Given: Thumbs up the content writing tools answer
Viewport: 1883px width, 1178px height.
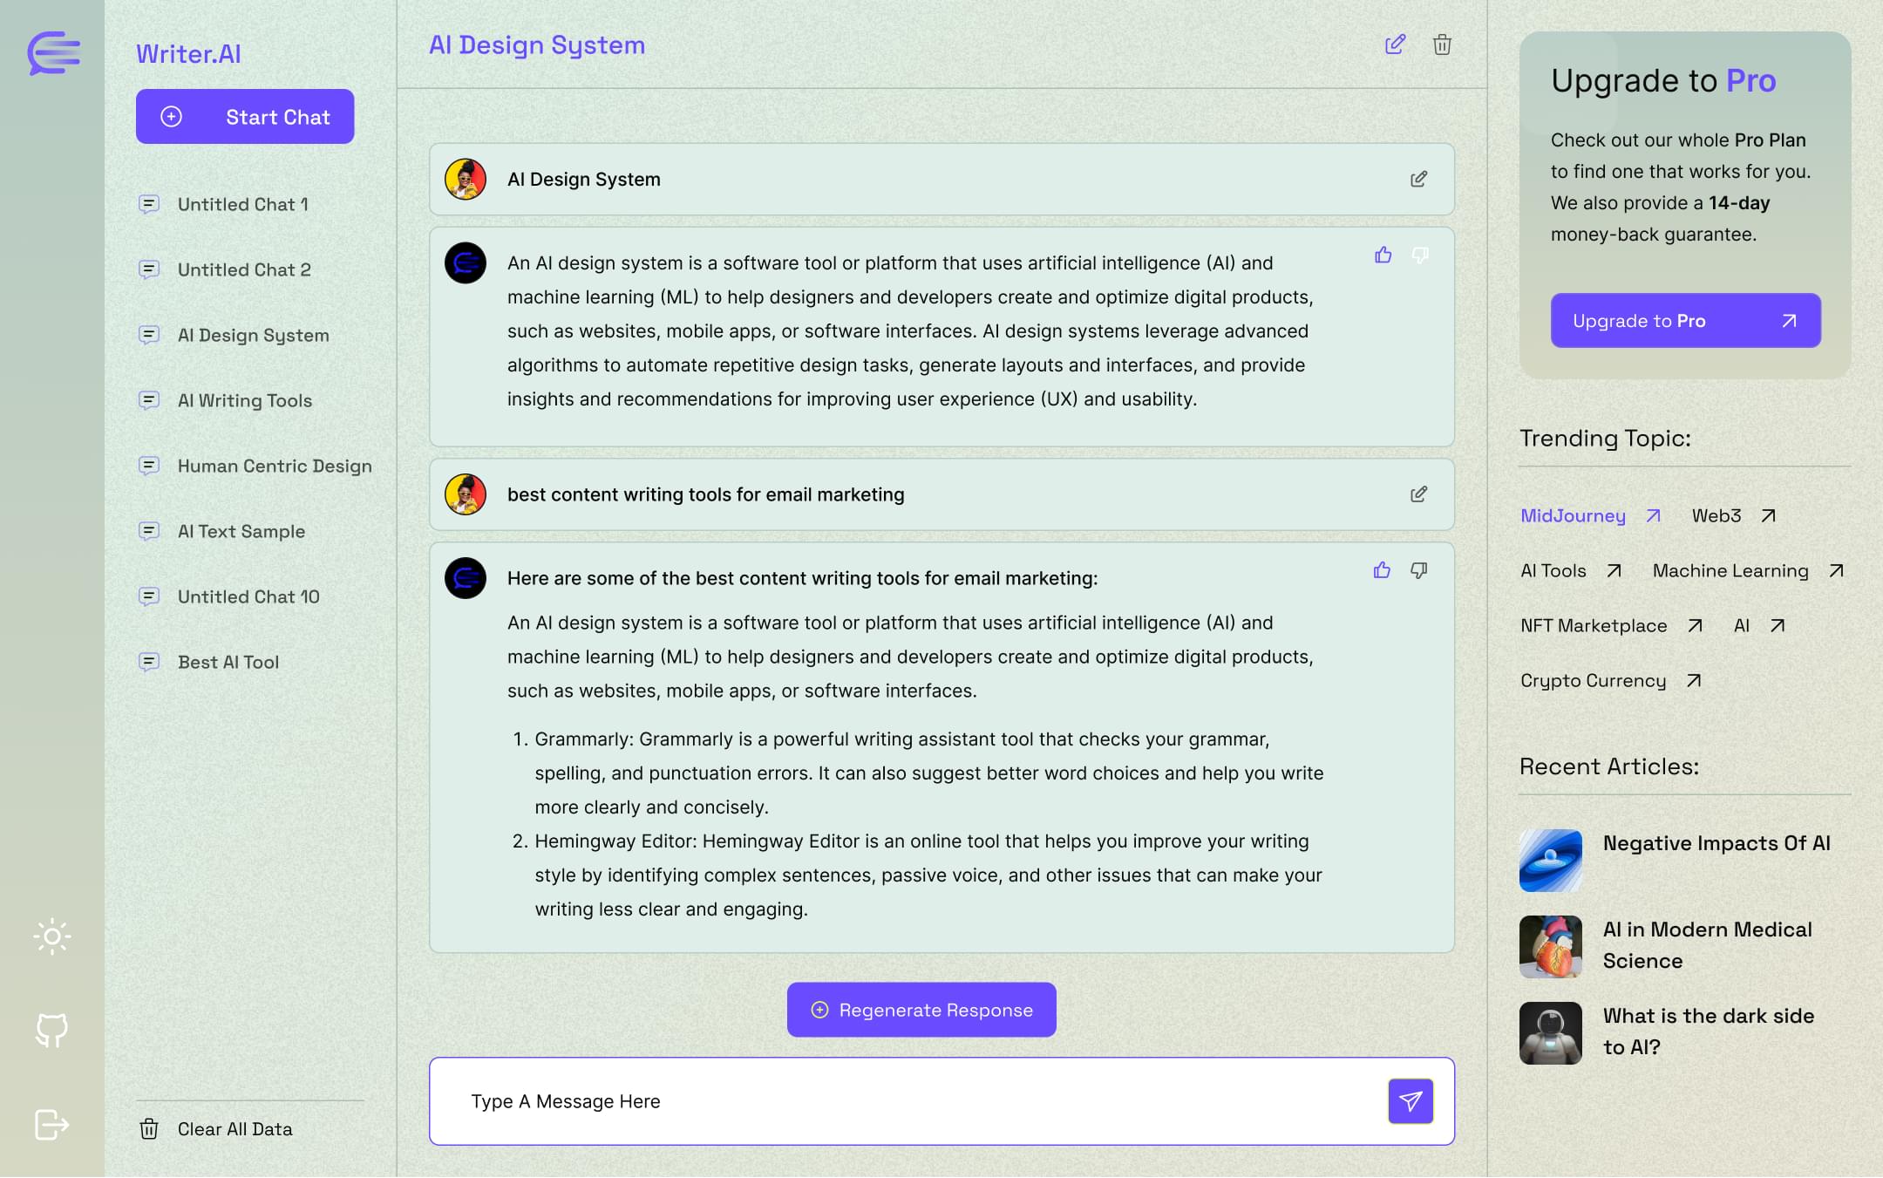Looking at the screenshot, I should (x=1382, y=570).
